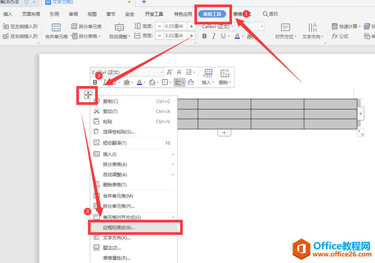Click Insert Column Right (在右侧插入列)
The image size is (375, 263).
(x=20, y=36)
